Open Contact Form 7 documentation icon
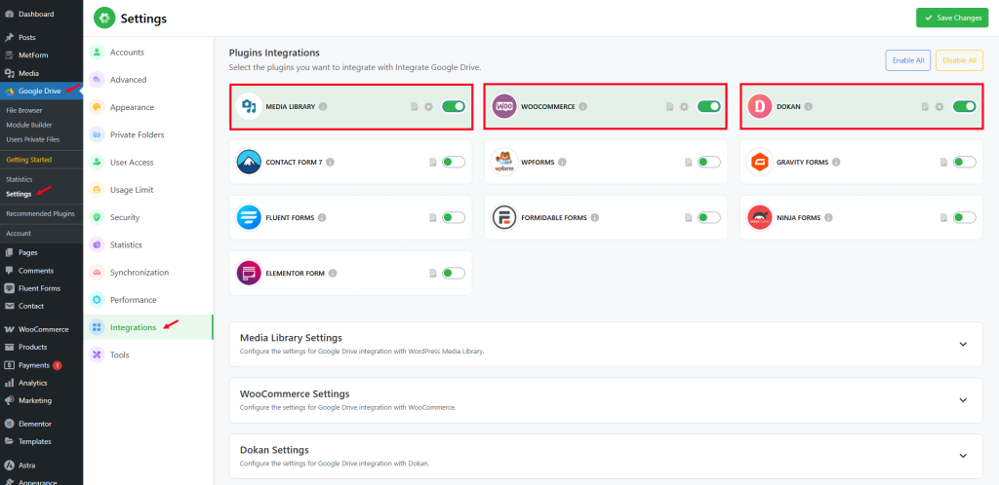 pyautogui.click(x=433, y=162)
